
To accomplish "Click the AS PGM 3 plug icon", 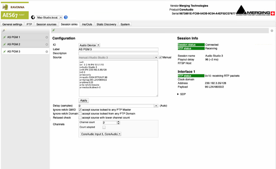I will (4, 51).
